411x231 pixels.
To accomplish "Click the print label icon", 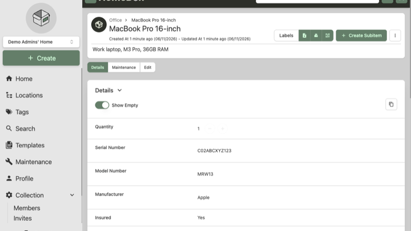I will 316,36.
